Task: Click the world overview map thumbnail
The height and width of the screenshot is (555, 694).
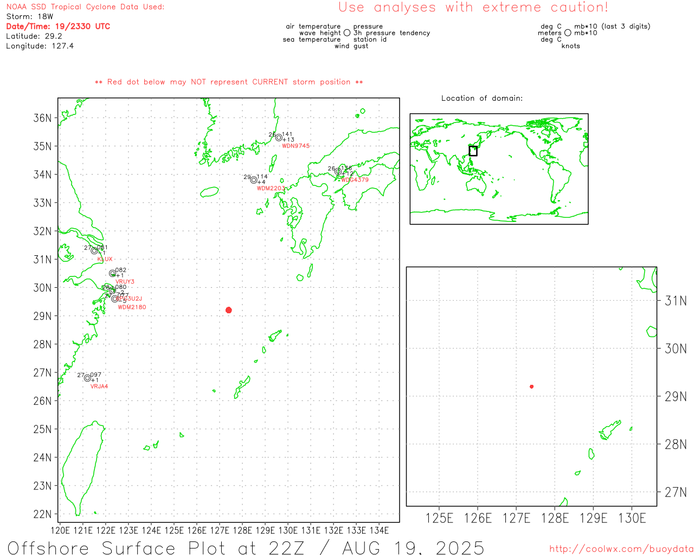Action: click(499, 169)
